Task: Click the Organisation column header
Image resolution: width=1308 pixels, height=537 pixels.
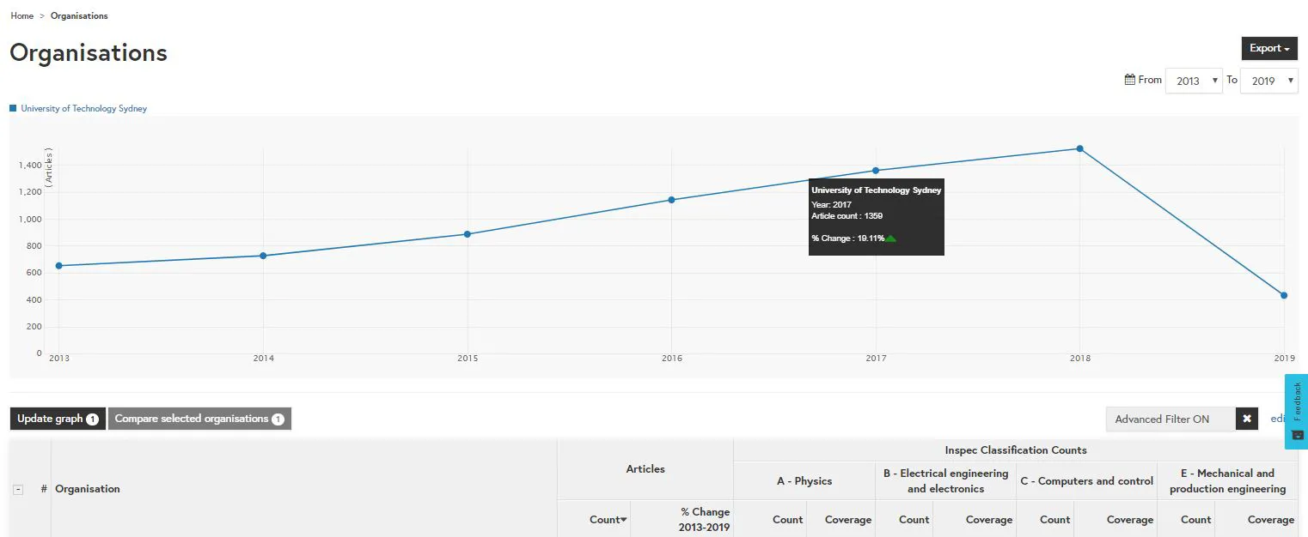Action: click(88, 489)
